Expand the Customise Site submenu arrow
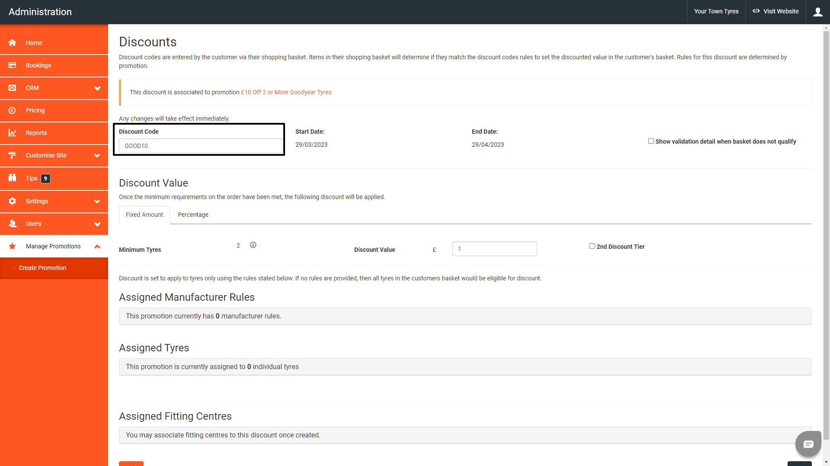The width and height of the screenshot is (830, 466). [97, 156]
